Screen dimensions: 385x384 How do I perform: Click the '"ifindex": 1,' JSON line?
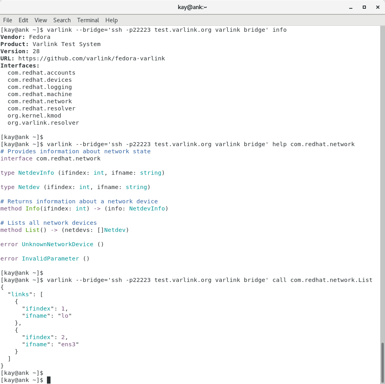click(x=45, y=309)
